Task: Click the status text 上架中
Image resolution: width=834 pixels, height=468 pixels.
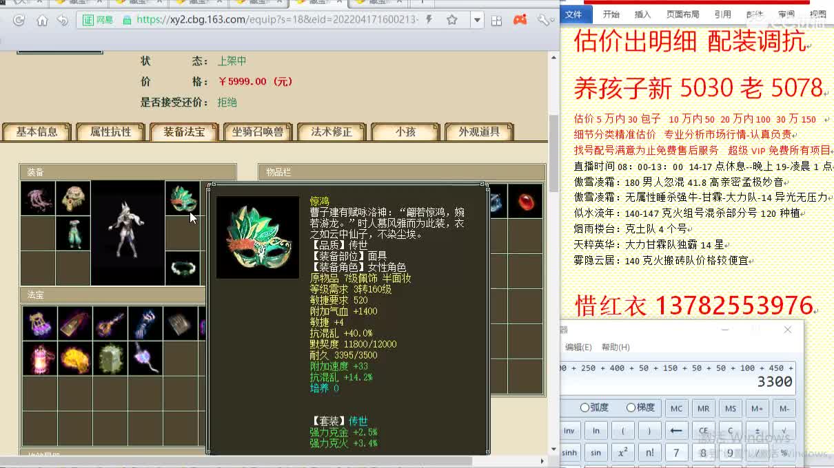Action: [232, 61]
